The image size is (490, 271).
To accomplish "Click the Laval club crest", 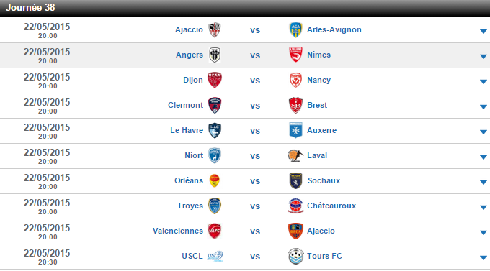I will [295, 155].
